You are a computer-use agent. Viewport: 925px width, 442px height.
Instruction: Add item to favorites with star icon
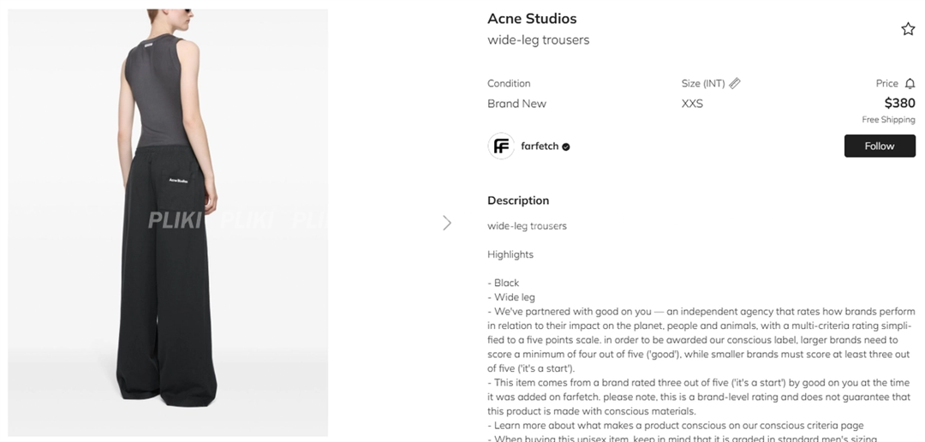coord(908,29)
